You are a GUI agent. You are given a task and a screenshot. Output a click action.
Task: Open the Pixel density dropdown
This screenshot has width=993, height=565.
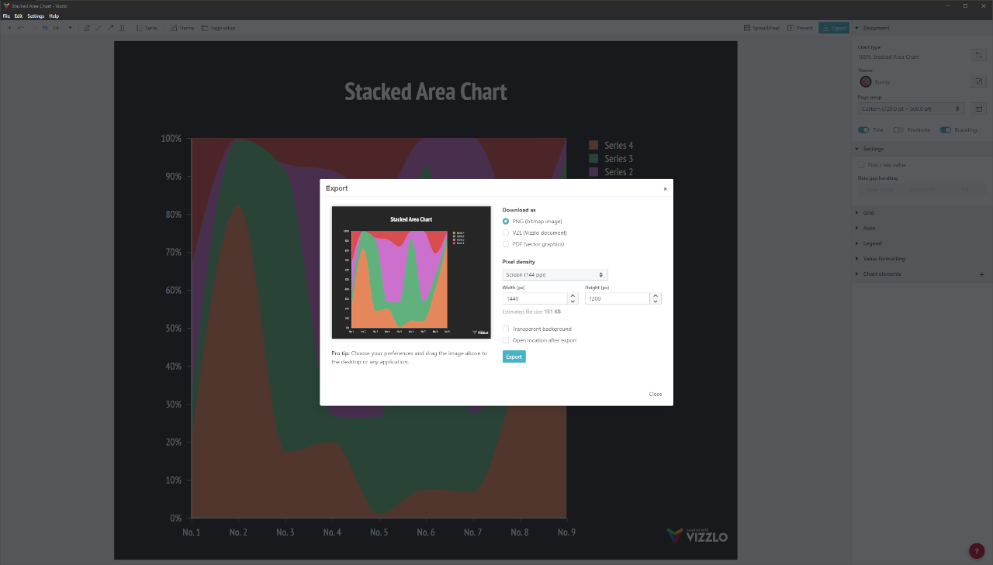(x=555, y=274)
